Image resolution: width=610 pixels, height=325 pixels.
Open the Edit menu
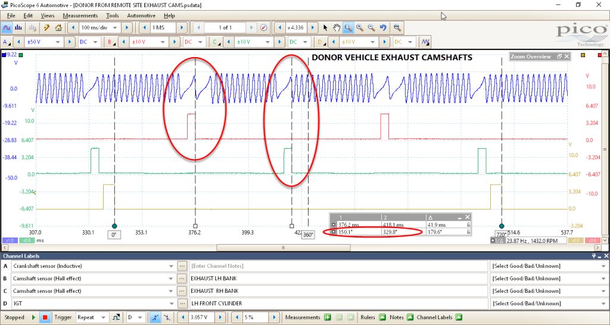click(x=28, y=15)
